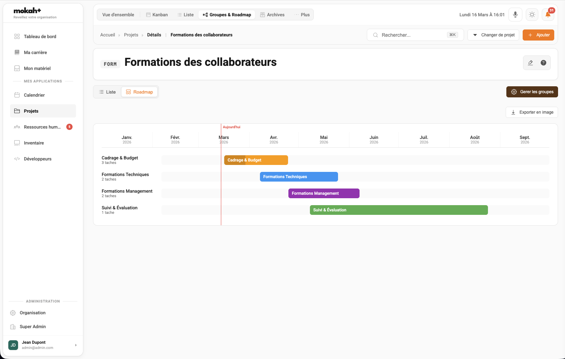Select the purple Formations Management bar
This screenshot has height=359, width=565.
click(x=323, y=193)
